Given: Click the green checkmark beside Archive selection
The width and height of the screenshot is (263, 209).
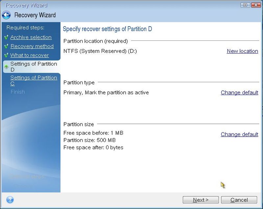Looking at the screenshot, I should pyautogui.click(x=6, y=37).
